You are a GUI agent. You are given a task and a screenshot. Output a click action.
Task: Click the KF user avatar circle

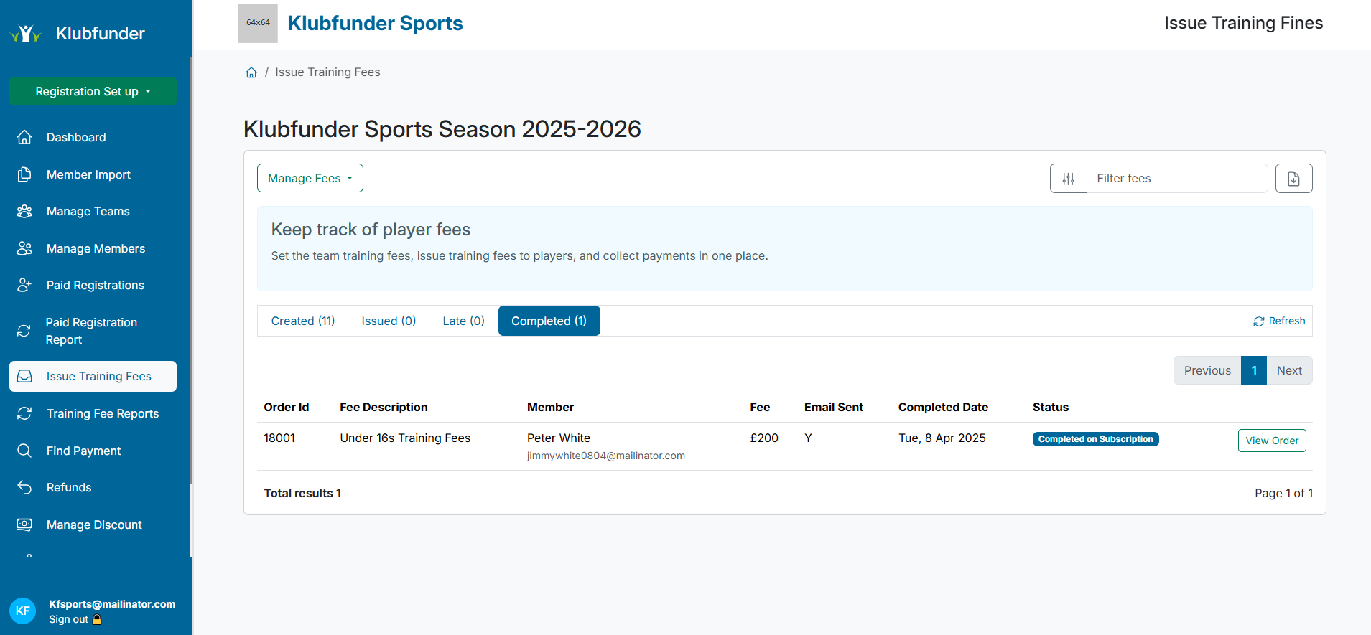[22, 611]
